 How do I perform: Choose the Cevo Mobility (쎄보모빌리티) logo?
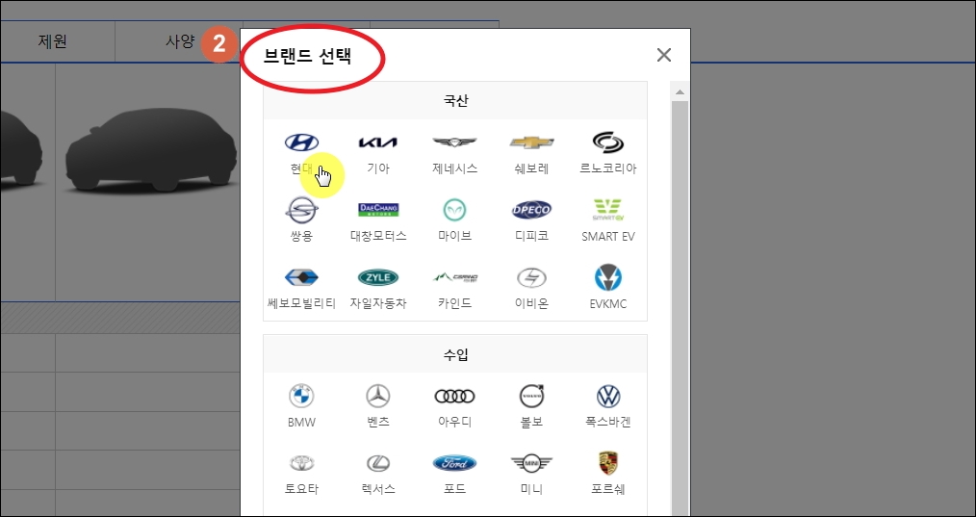pyautogui.click(x=302, y=277)
